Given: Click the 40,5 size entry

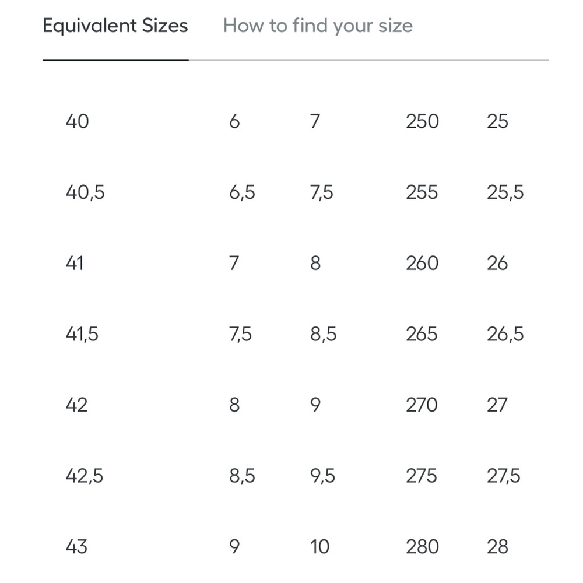Looking at the screenshot, I should tap(85, 192).
